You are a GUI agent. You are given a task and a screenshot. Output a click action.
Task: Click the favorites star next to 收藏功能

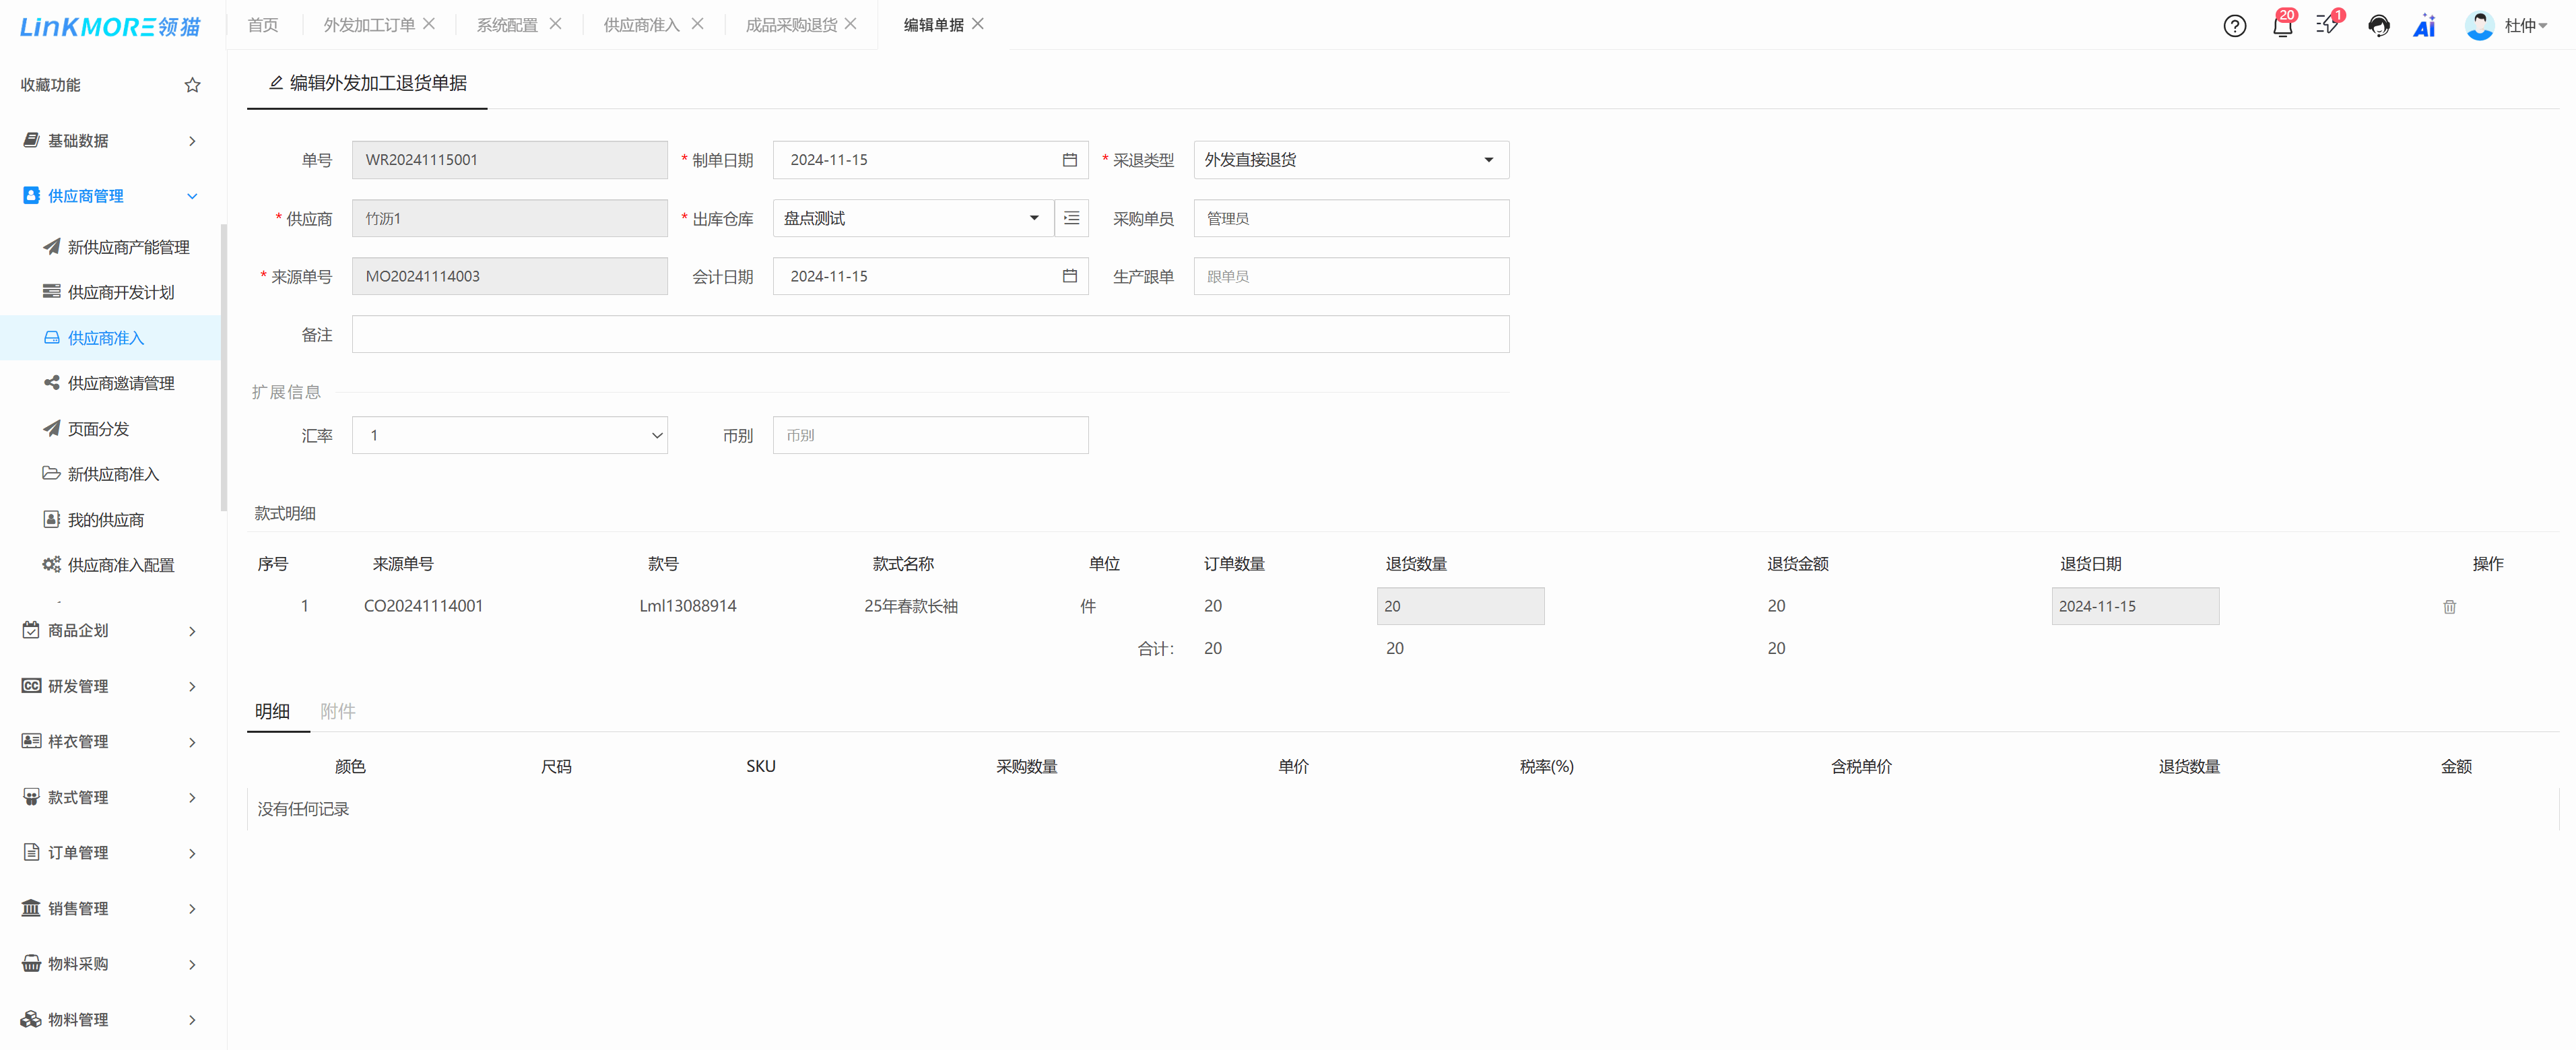[x=192, y=84]
